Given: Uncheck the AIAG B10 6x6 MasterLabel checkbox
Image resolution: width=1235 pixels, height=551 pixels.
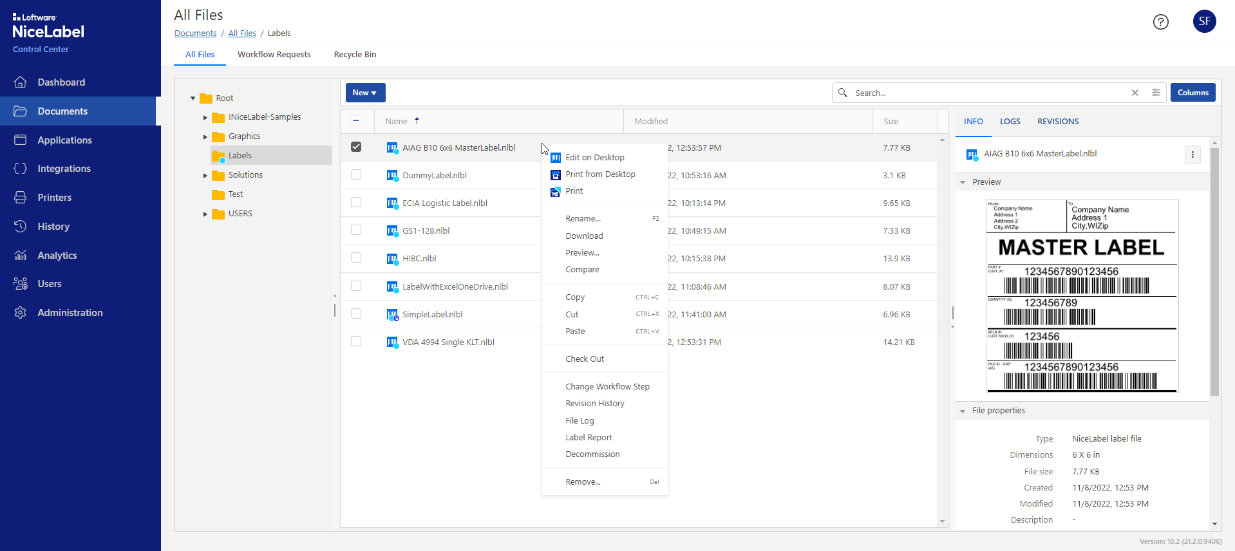Looking at the screenshot, I should (356, 147).
